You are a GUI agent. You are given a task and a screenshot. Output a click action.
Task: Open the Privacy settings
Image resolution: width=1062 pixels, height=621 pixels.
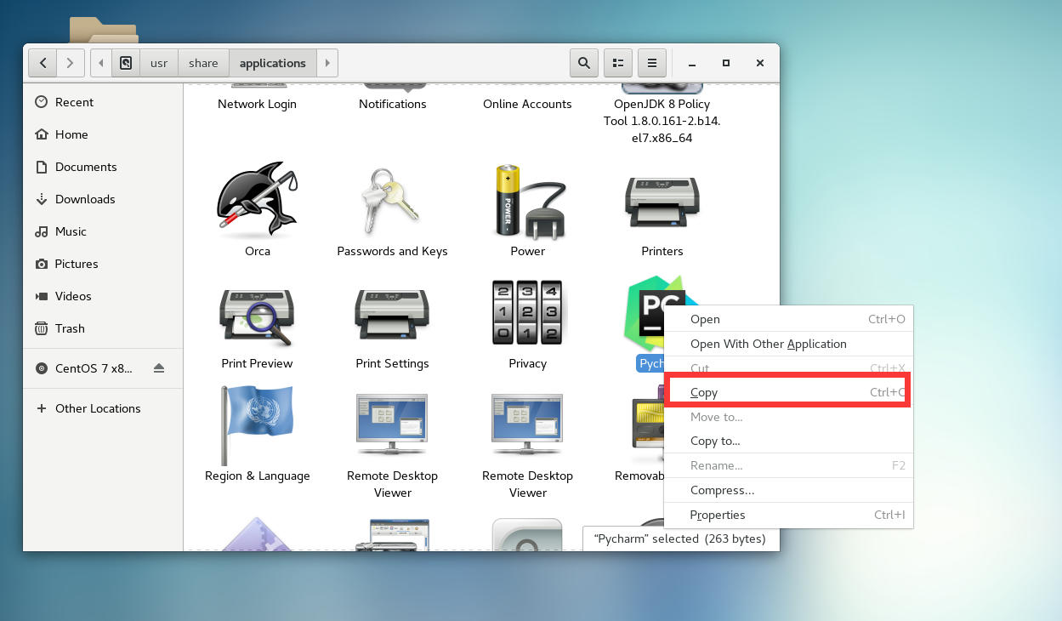(527, 315)
